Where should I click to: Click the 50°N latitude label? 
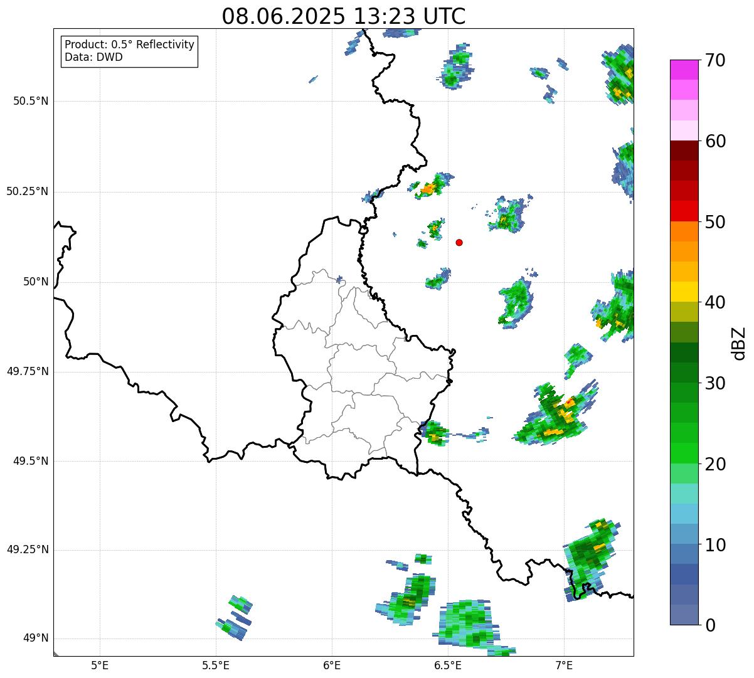(36, 282)
